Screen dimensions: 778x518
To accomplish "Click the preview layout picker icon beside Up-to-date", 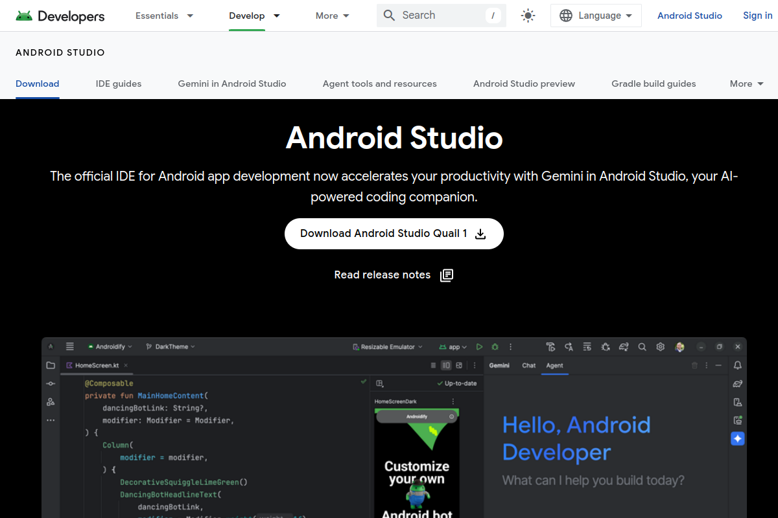I will 381,383.
